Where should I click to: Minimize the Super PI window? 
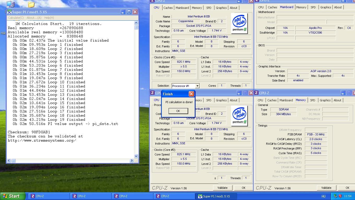123,12
